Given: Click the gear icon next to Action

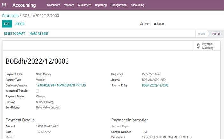Looking at the screenshot, I should pyautogui.click(x=155, y=24).
